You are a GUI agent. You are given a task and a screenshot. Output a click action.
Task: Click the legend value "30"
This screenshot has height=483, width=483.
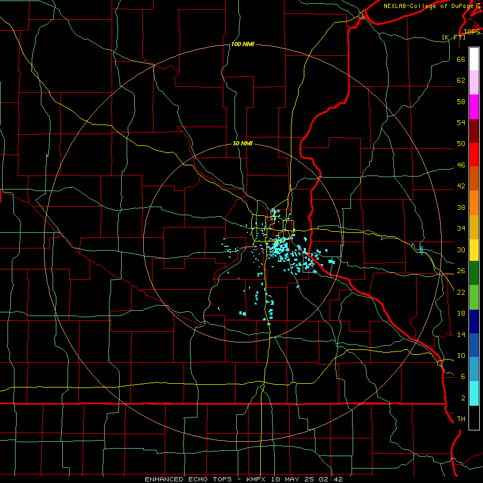[461, 250]
